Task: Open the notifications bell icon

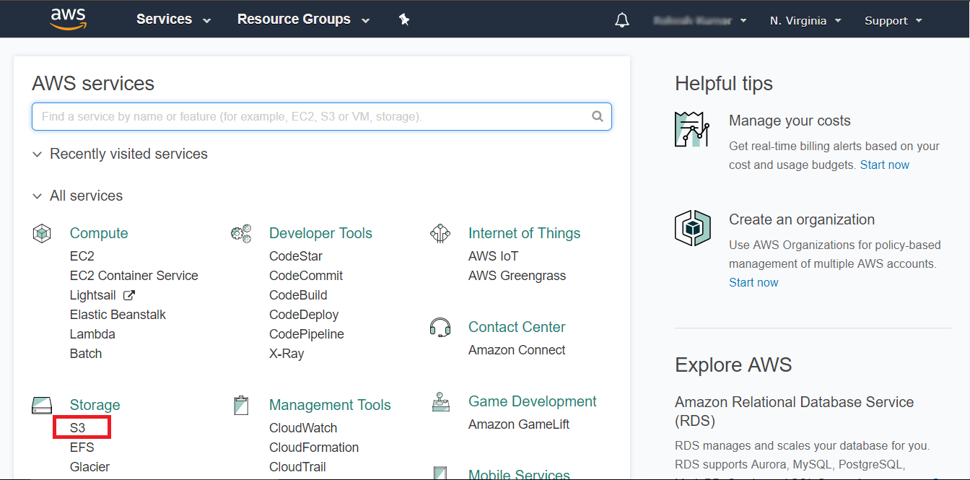Action: [x=621, y=20]
